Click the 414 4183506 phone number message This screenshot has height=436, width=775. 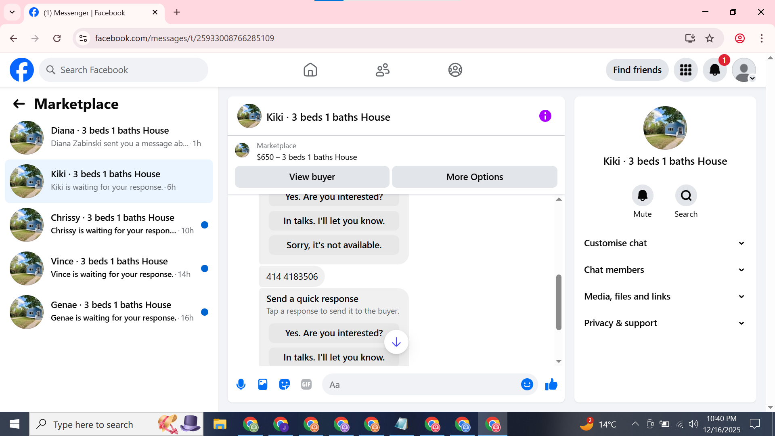292,277
